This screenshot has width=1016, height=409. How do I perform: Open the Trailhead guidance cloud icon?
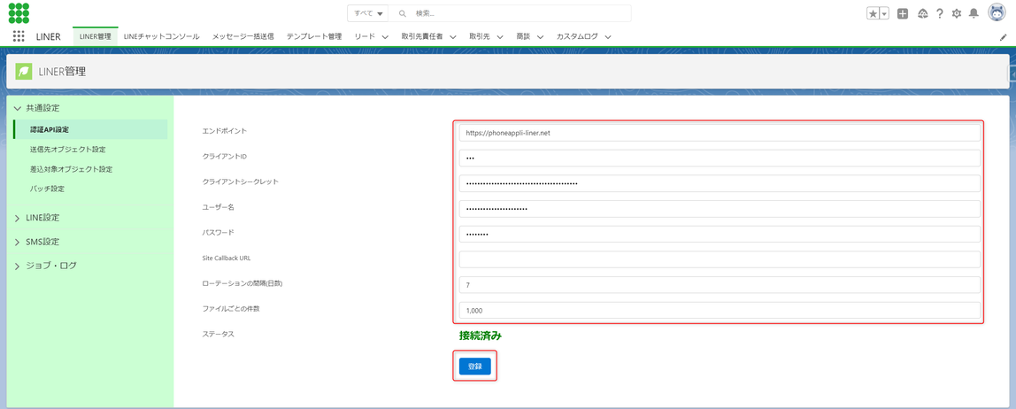click(923, 13)
